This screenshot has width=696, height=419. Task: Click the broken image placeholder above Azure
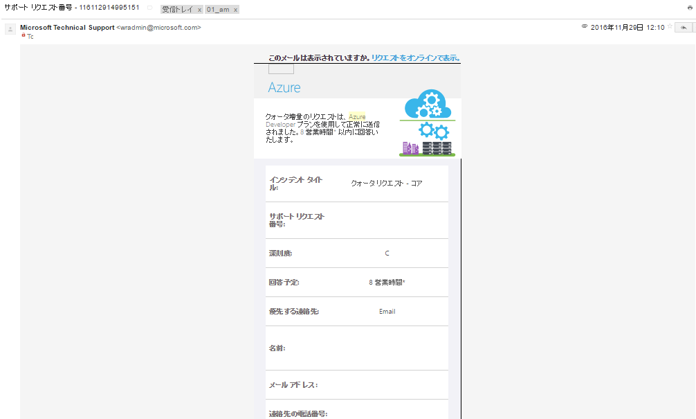tap(281, 69)
